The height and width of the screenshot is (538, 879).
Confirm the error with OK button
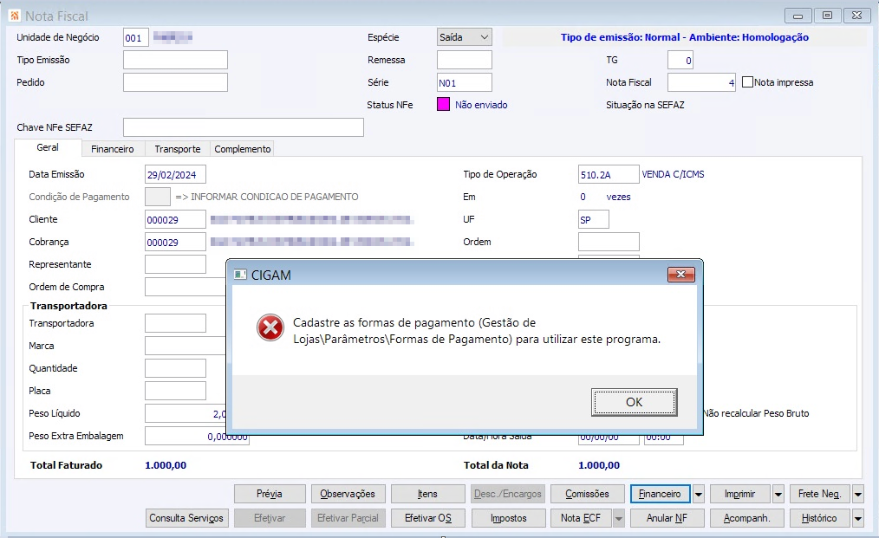coord(634,402)
